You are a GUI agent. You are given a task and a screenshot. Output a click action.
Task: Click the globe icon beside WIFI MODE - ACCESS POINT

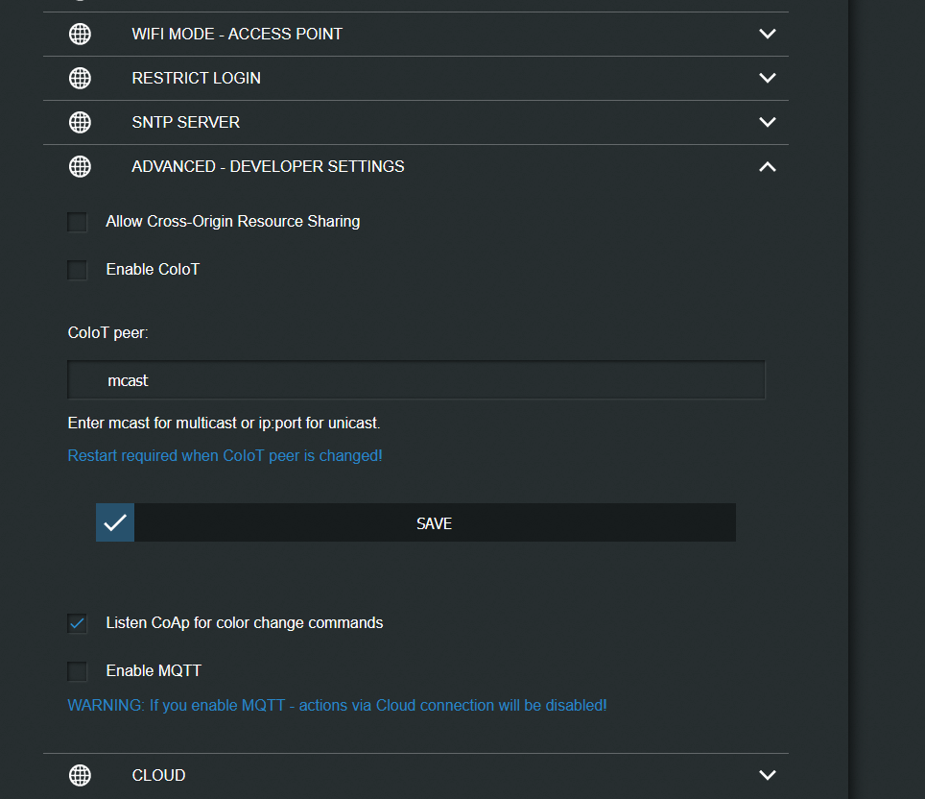point(81,34)
